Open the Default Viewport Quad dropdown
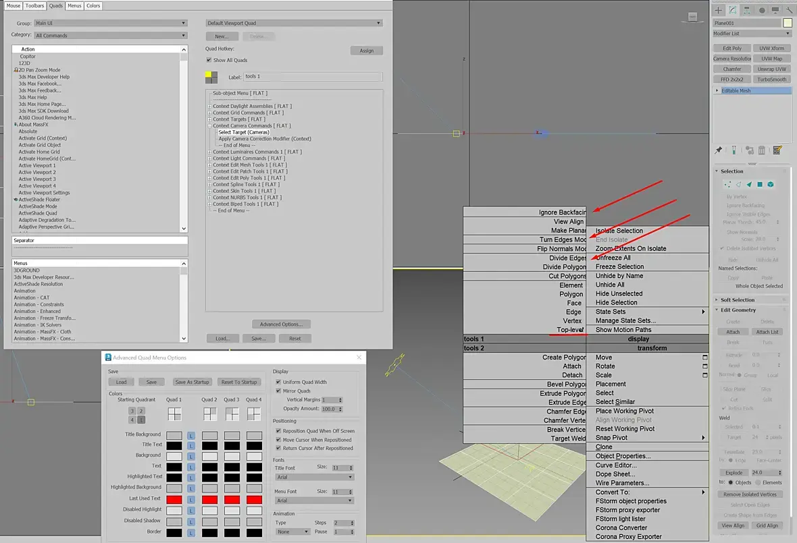Viewport: 797px width, 543px height. coord(294,24)
